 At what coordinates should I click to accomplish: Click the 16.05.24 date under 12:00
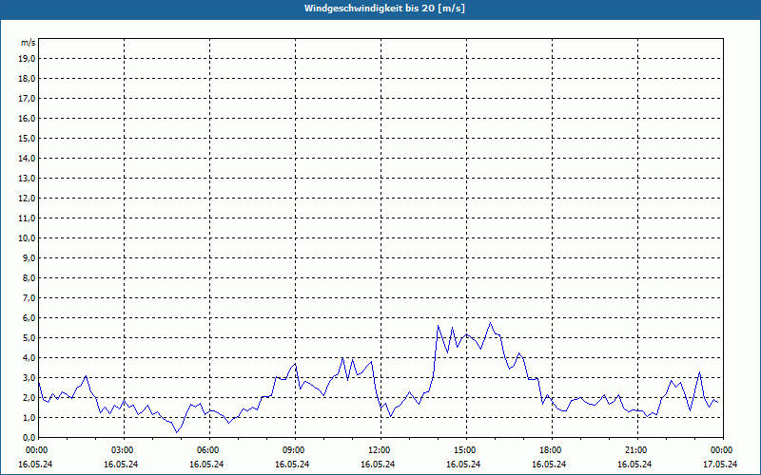point(378,465)
